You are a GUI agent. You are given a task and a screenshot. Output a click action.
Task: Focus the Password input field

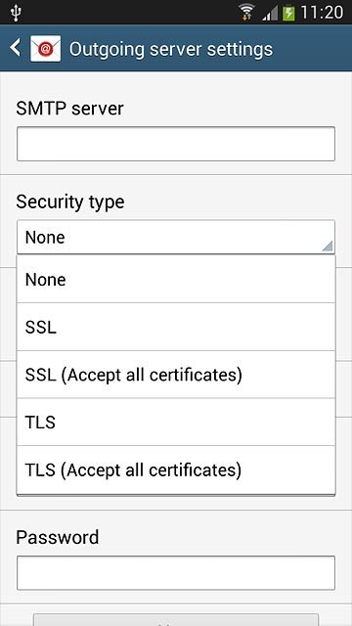176,573
